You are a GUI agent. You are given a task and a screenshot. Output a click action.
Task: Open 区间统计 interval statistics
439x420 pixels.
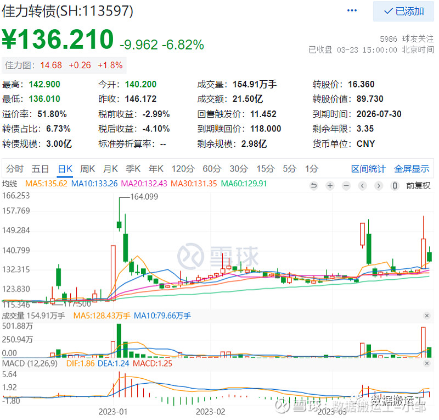[x=368, y=169]
